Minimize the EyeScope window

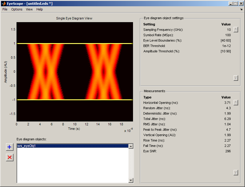coord(231,3)
